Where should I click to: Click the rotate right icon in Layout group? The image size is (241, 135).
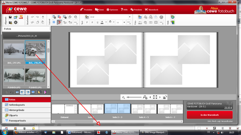pyautogui.click(x=75, y=17)
